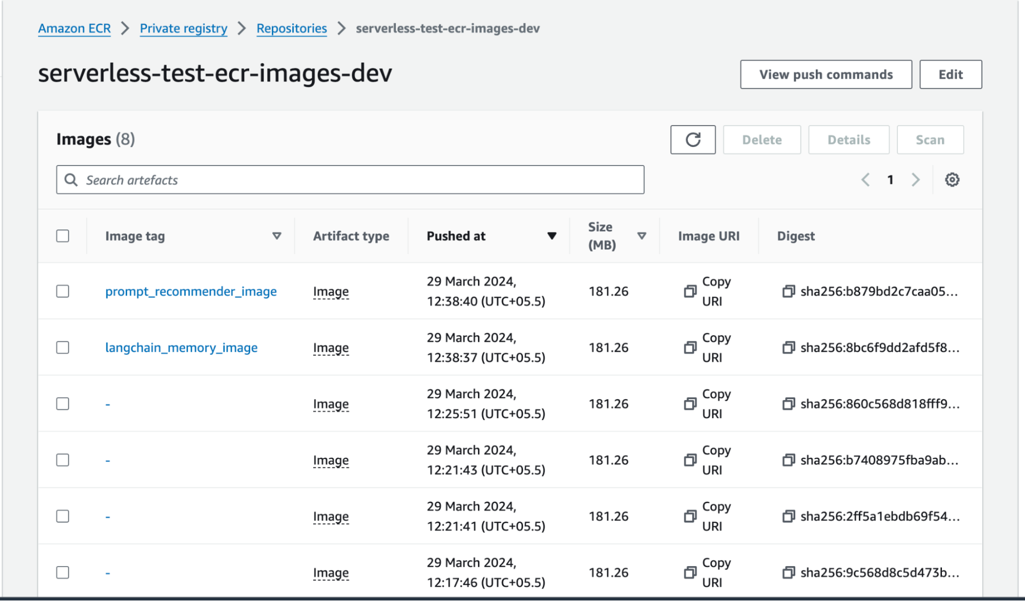The height and width of the screenshot is (601, 1025).
Task: Select the langchain_memory_image row checkbox
Action: 63,348
